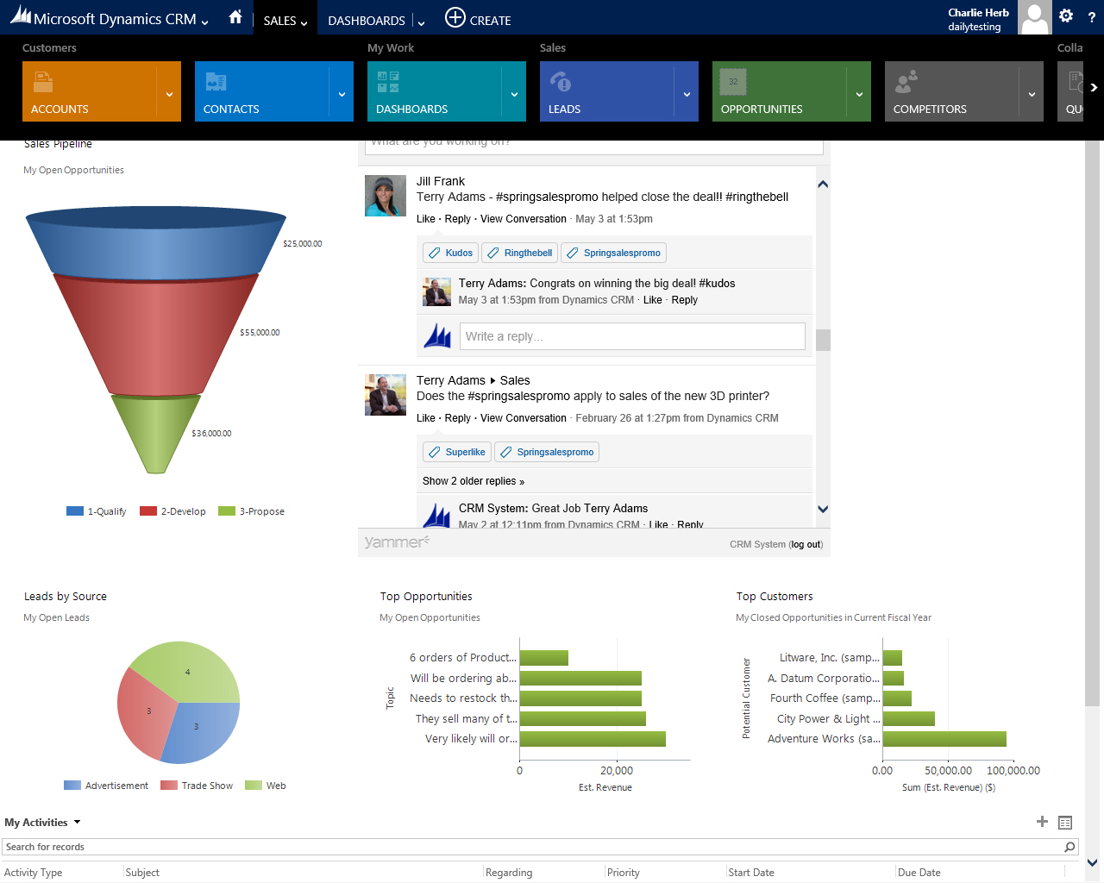Reply to Jill Frank's post
This screenshot has height=883, width=1104.
(x=458, y=219)
